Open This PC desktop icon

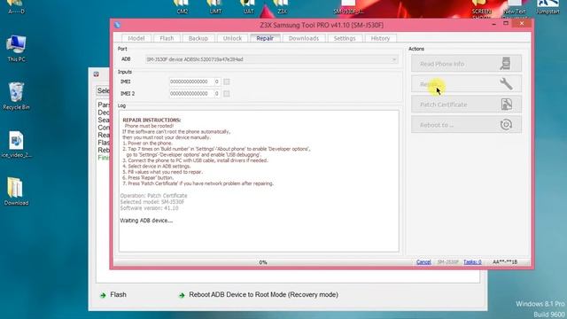point(16,49)
